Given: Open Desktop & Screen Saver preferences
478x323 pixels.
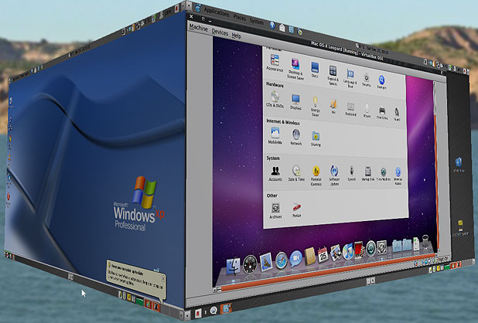Looking at the screenshot, I should click(295, 69).
